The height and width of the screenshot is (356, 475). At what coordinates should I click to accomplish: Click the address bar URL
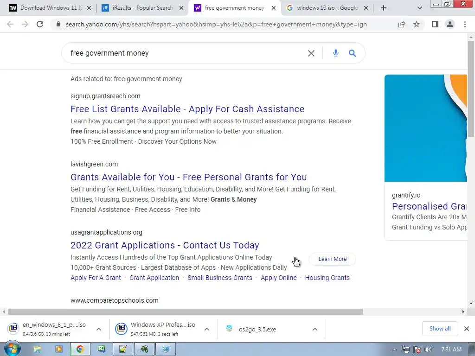click(x=216, y=24)
